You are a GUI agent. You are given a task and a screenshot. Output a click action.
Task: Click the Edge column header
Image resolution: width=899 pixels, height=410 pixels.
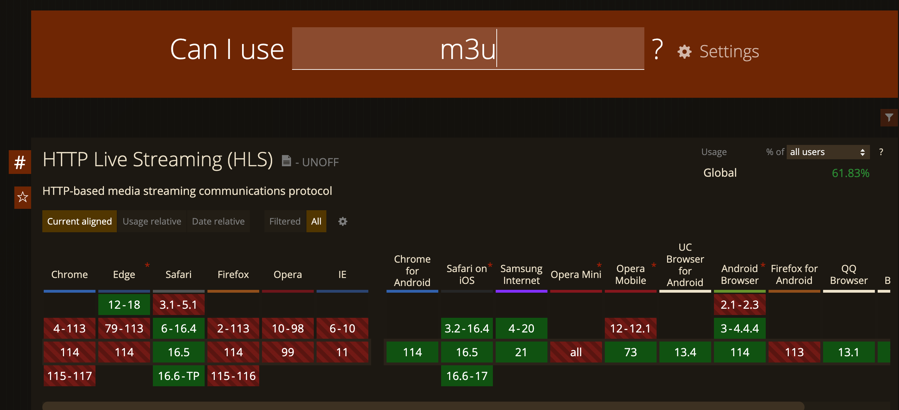(124, 274)
